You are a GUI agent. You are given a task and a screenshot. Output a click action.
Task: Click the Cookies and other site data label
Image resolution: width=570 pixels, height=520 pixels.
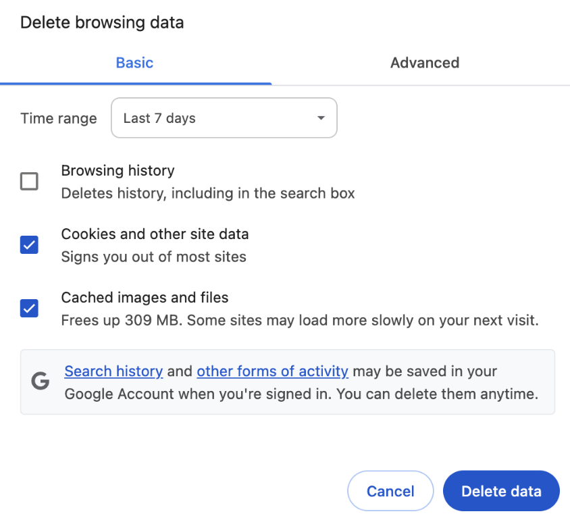155,234
